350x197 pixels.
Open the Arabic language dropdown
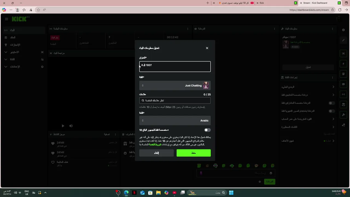(x=175, y=120)
